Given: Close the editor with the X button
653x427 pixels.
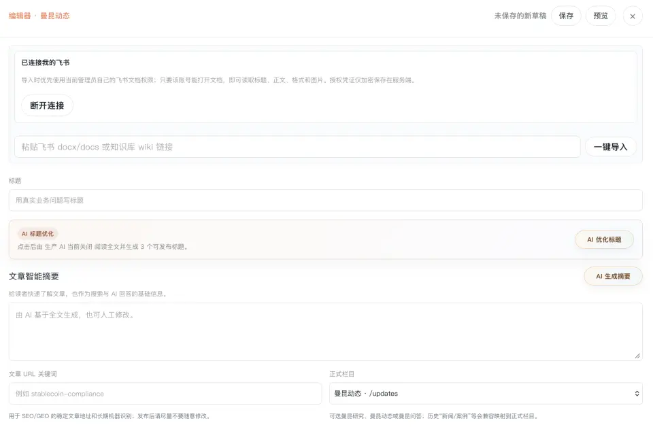Looking at the screenshot, I should tap(633, 16).
